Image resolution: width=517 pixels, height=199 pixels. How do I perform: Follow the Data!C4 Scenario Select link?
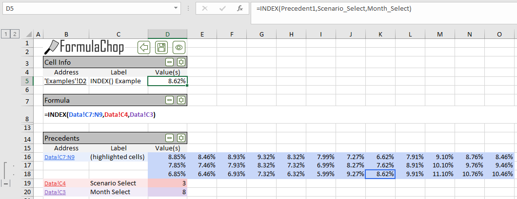(x=55, y=183)
